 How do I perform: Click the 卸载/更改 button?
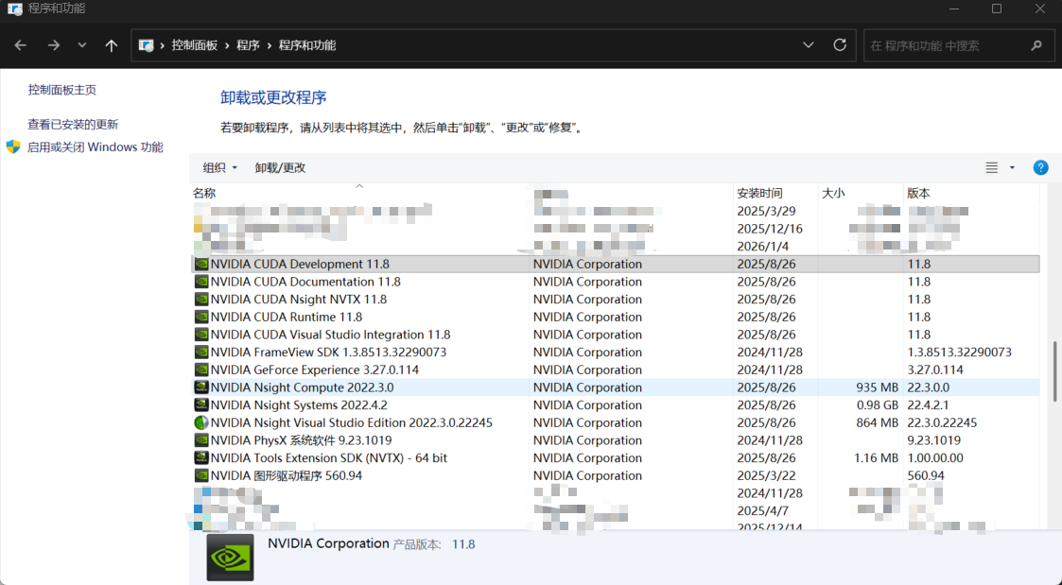pos(280,167)
